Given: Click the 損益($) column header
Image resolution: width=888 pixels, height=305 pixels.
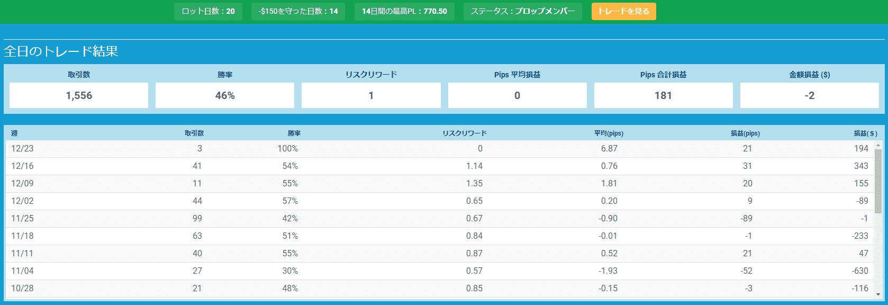Looking at the screenshot, I should [865, 133].
